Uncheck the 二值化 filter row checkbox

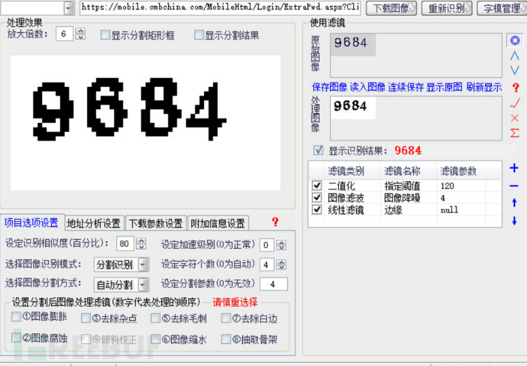click(x=317, y=186)
